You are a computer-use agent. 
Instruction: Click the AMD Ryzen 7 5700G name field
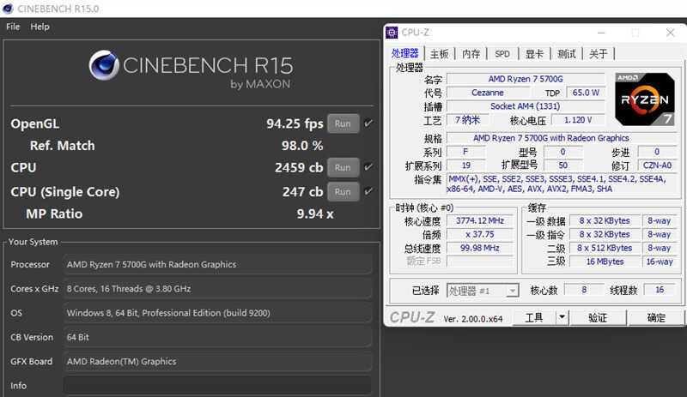526,79
